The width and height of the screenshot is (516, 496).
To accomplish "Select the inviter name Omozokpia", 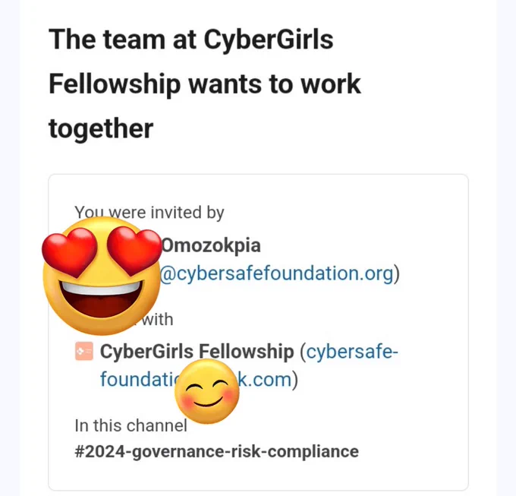I will click(211, 245).
